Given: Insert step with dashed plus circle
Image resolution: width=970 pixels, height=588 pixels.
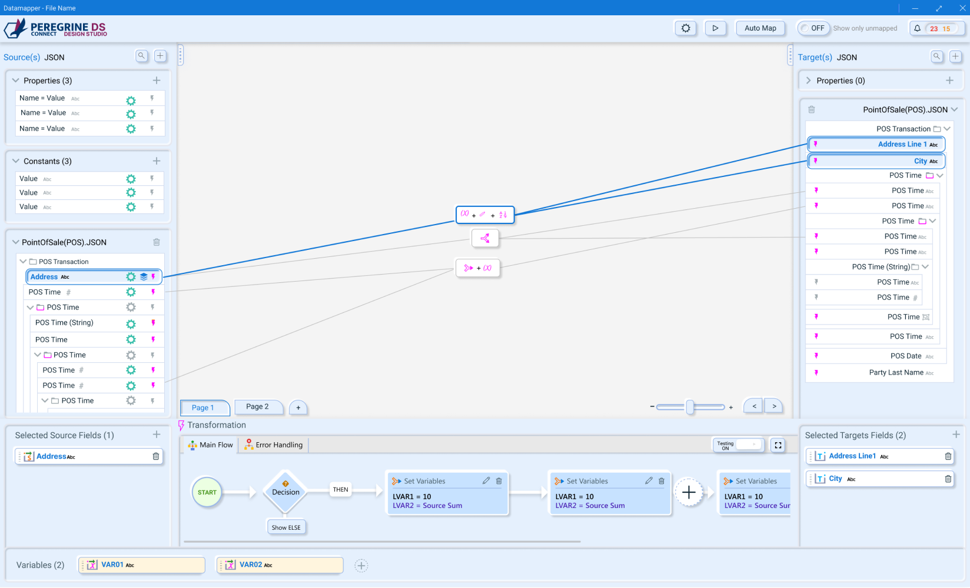Looking at the screenshot, I should click(689, 493).
